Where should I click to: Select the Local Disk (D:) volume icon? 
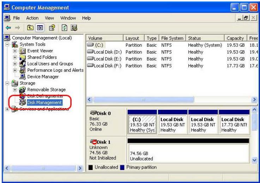[x=90, y=52]
